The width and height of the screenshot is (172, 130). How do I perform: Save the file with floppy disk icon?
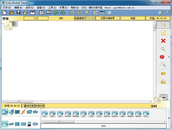18,13
